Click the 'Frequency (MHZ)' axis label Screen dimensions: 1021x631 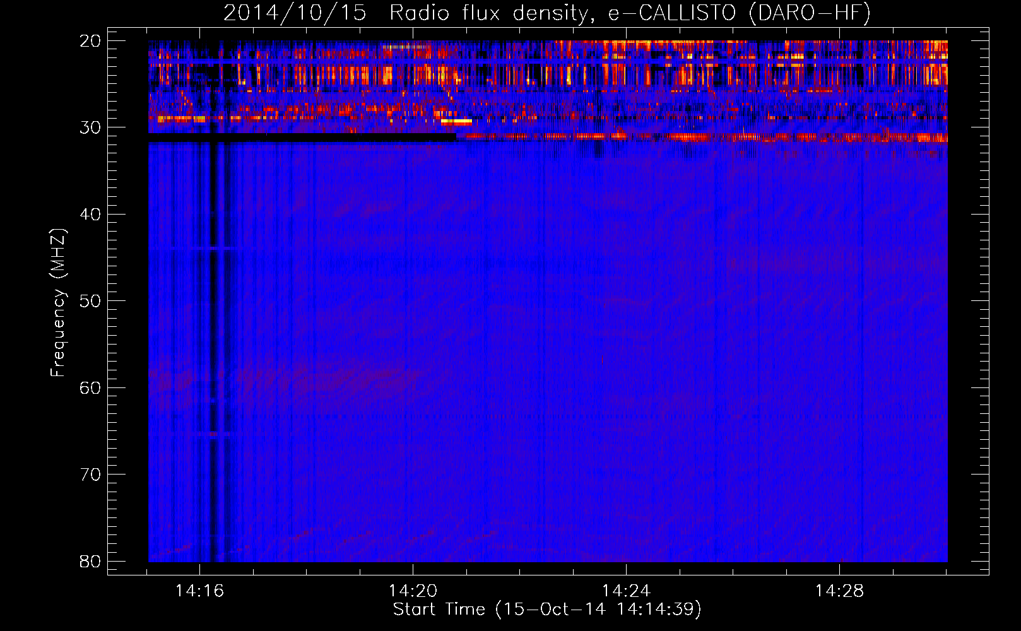(58, 303)
